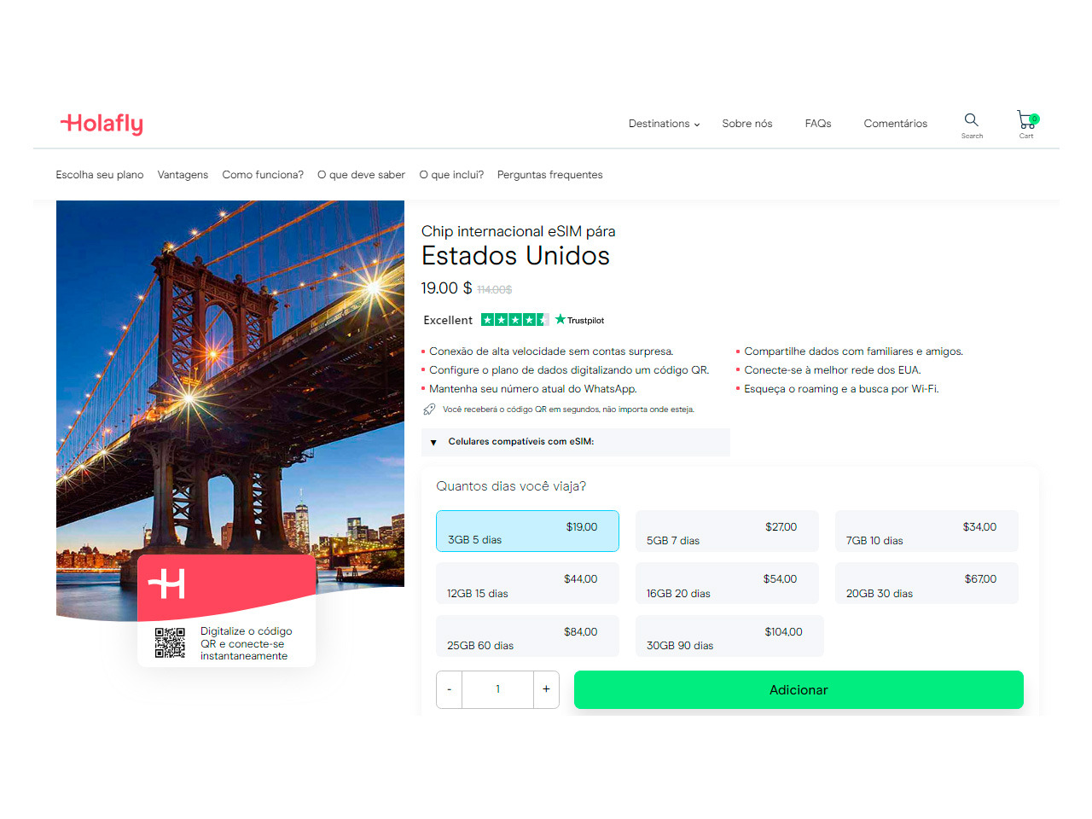Go to Escolha seu plano section

tap(100, 175)
